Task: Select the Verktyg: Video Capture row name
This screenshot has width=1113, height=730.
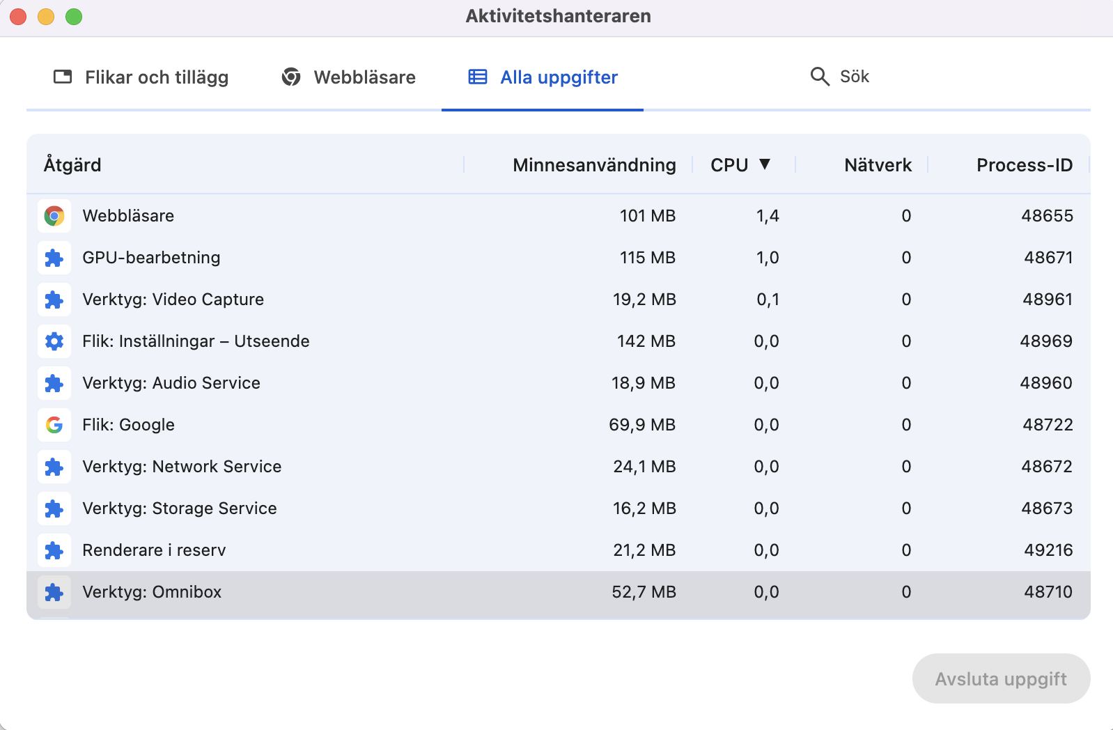Action: (173, 300)
